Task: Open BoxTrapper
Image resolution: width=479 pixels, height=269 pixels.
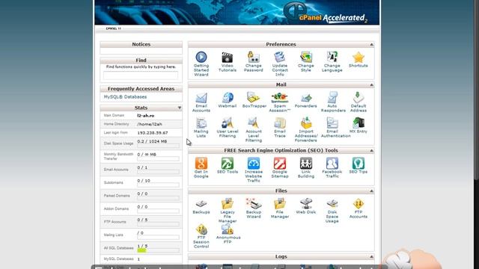Action: (254, 98)
